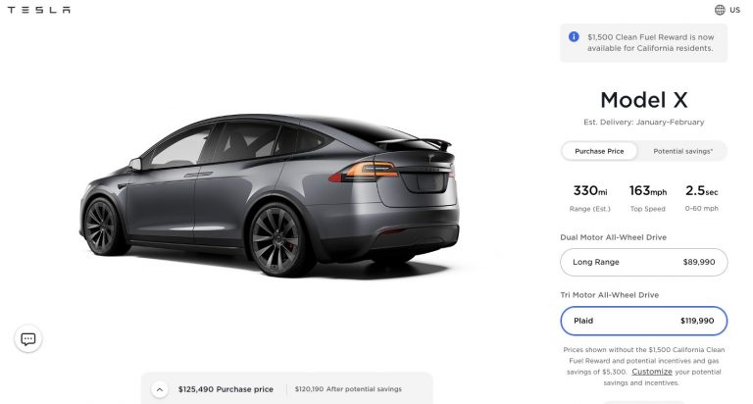Click the Est. Delivery January-February text
Screen dimensions: 753x404
click(x=643, y=122)
